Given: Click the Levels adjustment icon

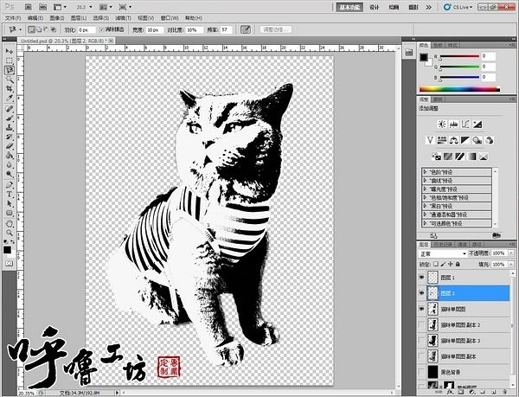Looking at the screenshot, I should pyautogui.click(x=454, y=124).
